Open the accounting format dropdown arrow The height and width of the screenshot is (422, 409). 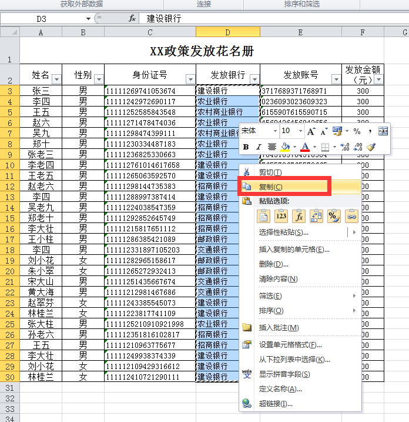coord(347,131)
